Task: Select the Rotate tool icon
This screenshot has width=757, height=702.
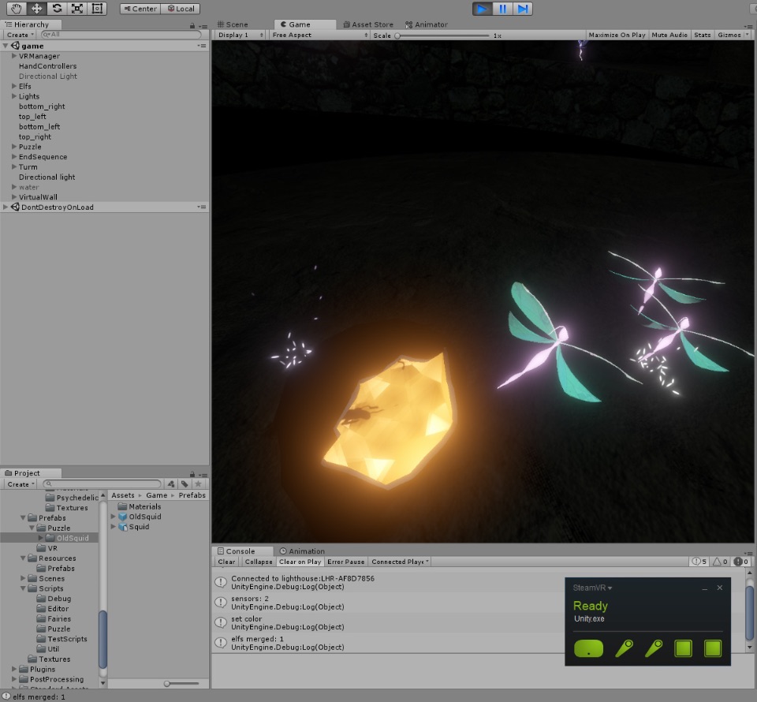Action: pyautogui.click(x=57, y=8)
